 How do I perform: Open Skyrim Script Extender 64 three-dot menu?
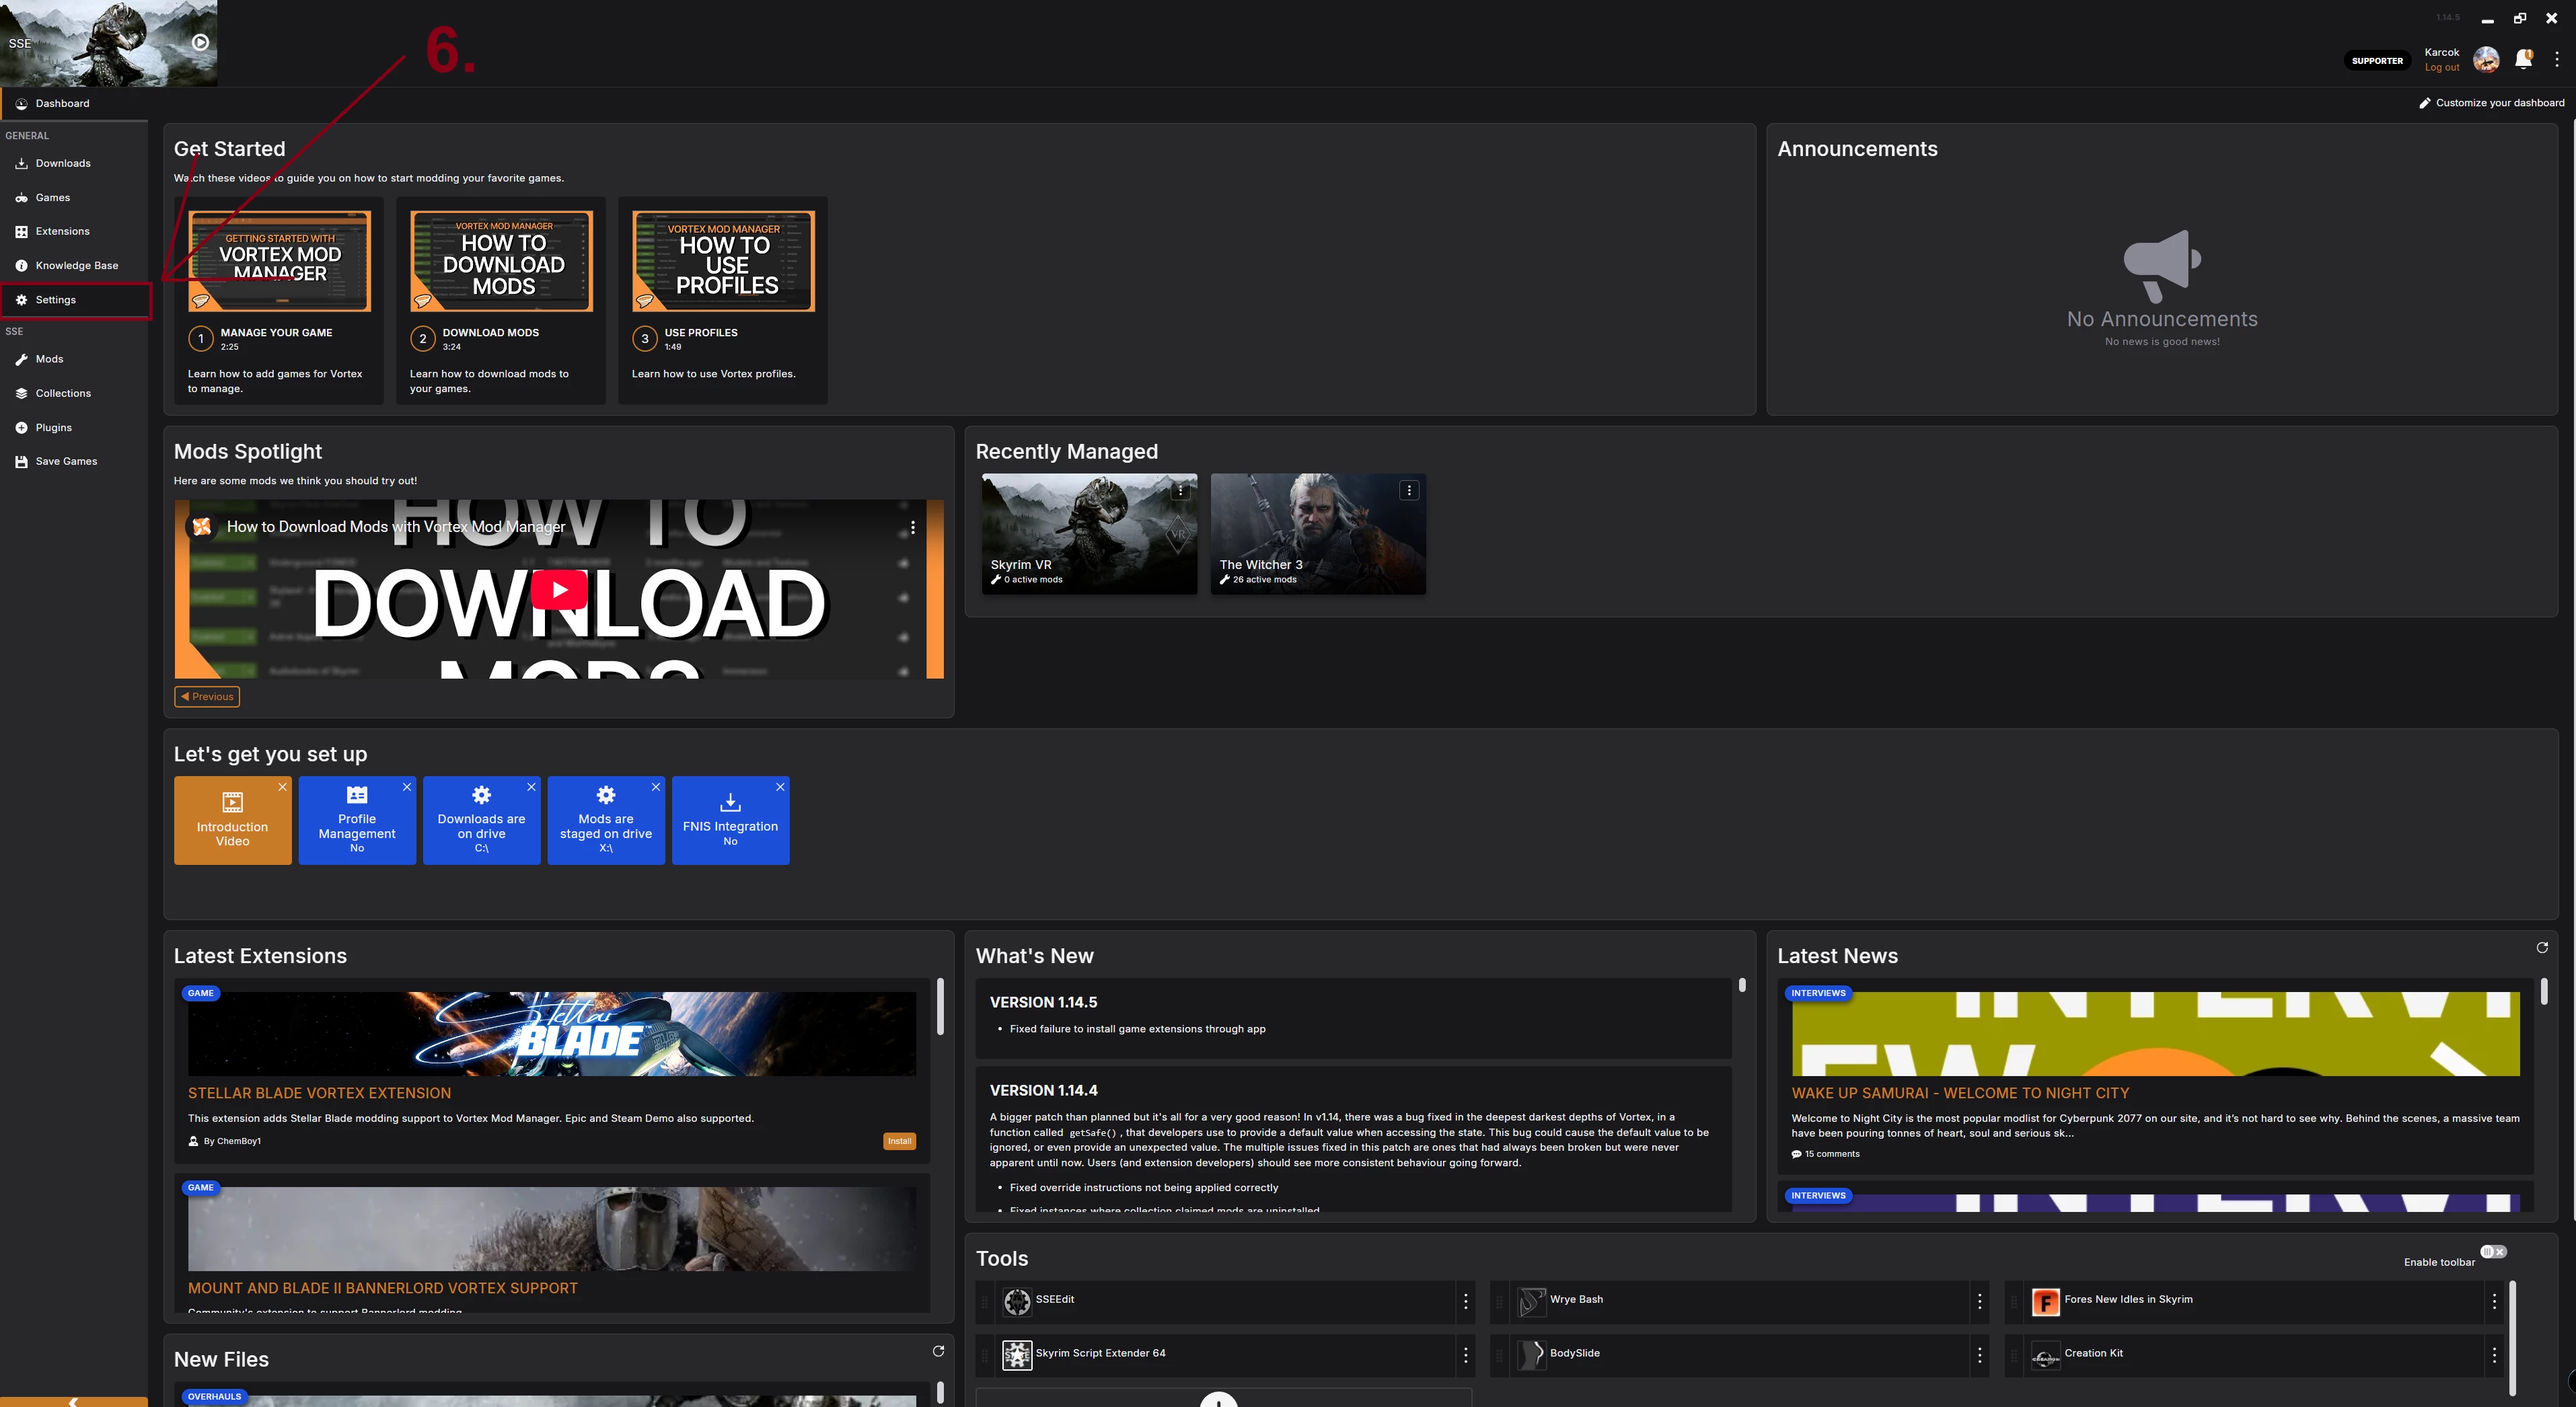(1466, 1355)
